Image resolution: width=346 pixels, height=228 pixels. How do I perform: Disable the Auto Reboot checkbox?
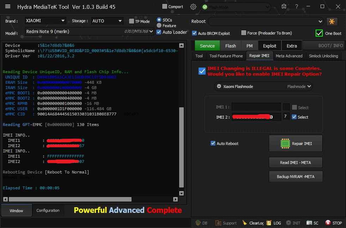pos(213,143)
